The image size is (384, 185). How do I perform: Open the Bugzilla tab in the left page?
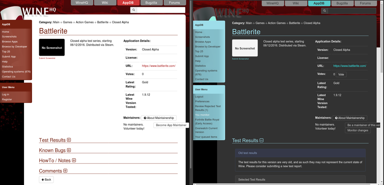click(x=151, y=3)
